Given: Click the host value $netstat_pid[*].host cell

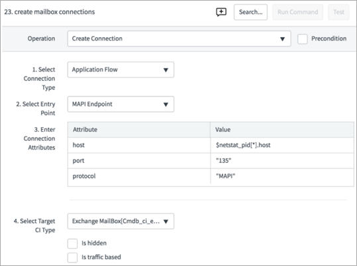Looking at the screenshot, I should coord(282,145).
